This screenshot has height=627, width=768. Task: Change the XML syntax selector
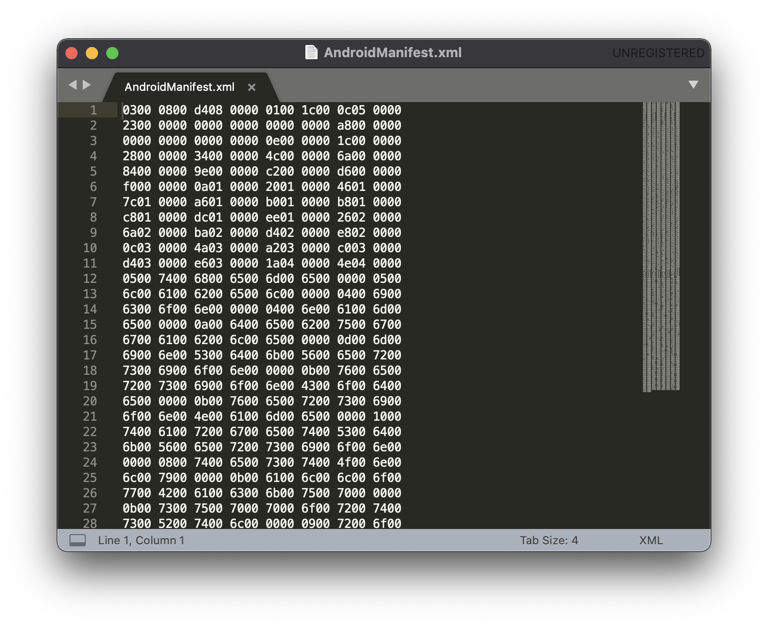click(651, 540)
